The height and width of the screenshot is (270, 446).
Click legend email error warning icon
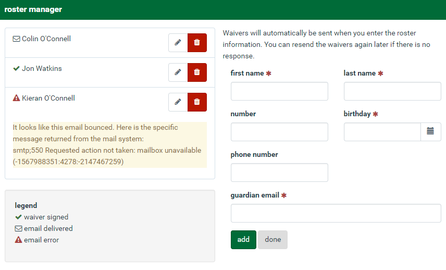18,240
